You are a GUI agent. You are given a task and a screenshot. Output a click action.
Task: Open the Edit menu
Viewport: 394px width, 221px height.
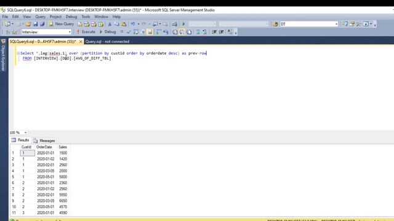[x=15, y=17]
